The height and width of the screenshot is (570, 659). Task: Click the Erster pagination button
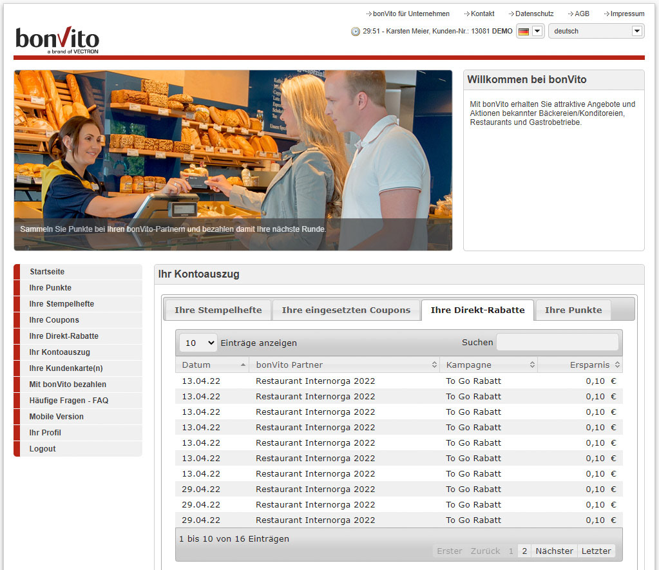[x=449, y=551]
